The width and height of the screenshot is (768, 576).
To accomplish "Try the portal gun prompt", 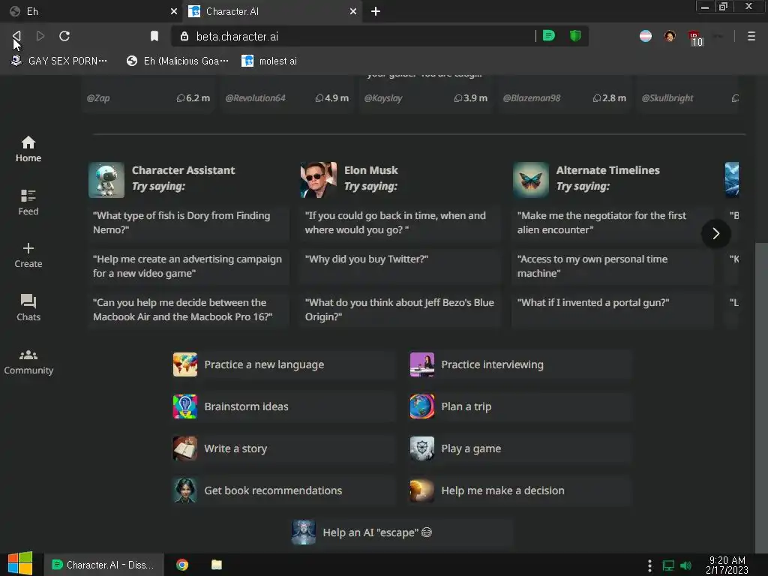I will point(613,310).
